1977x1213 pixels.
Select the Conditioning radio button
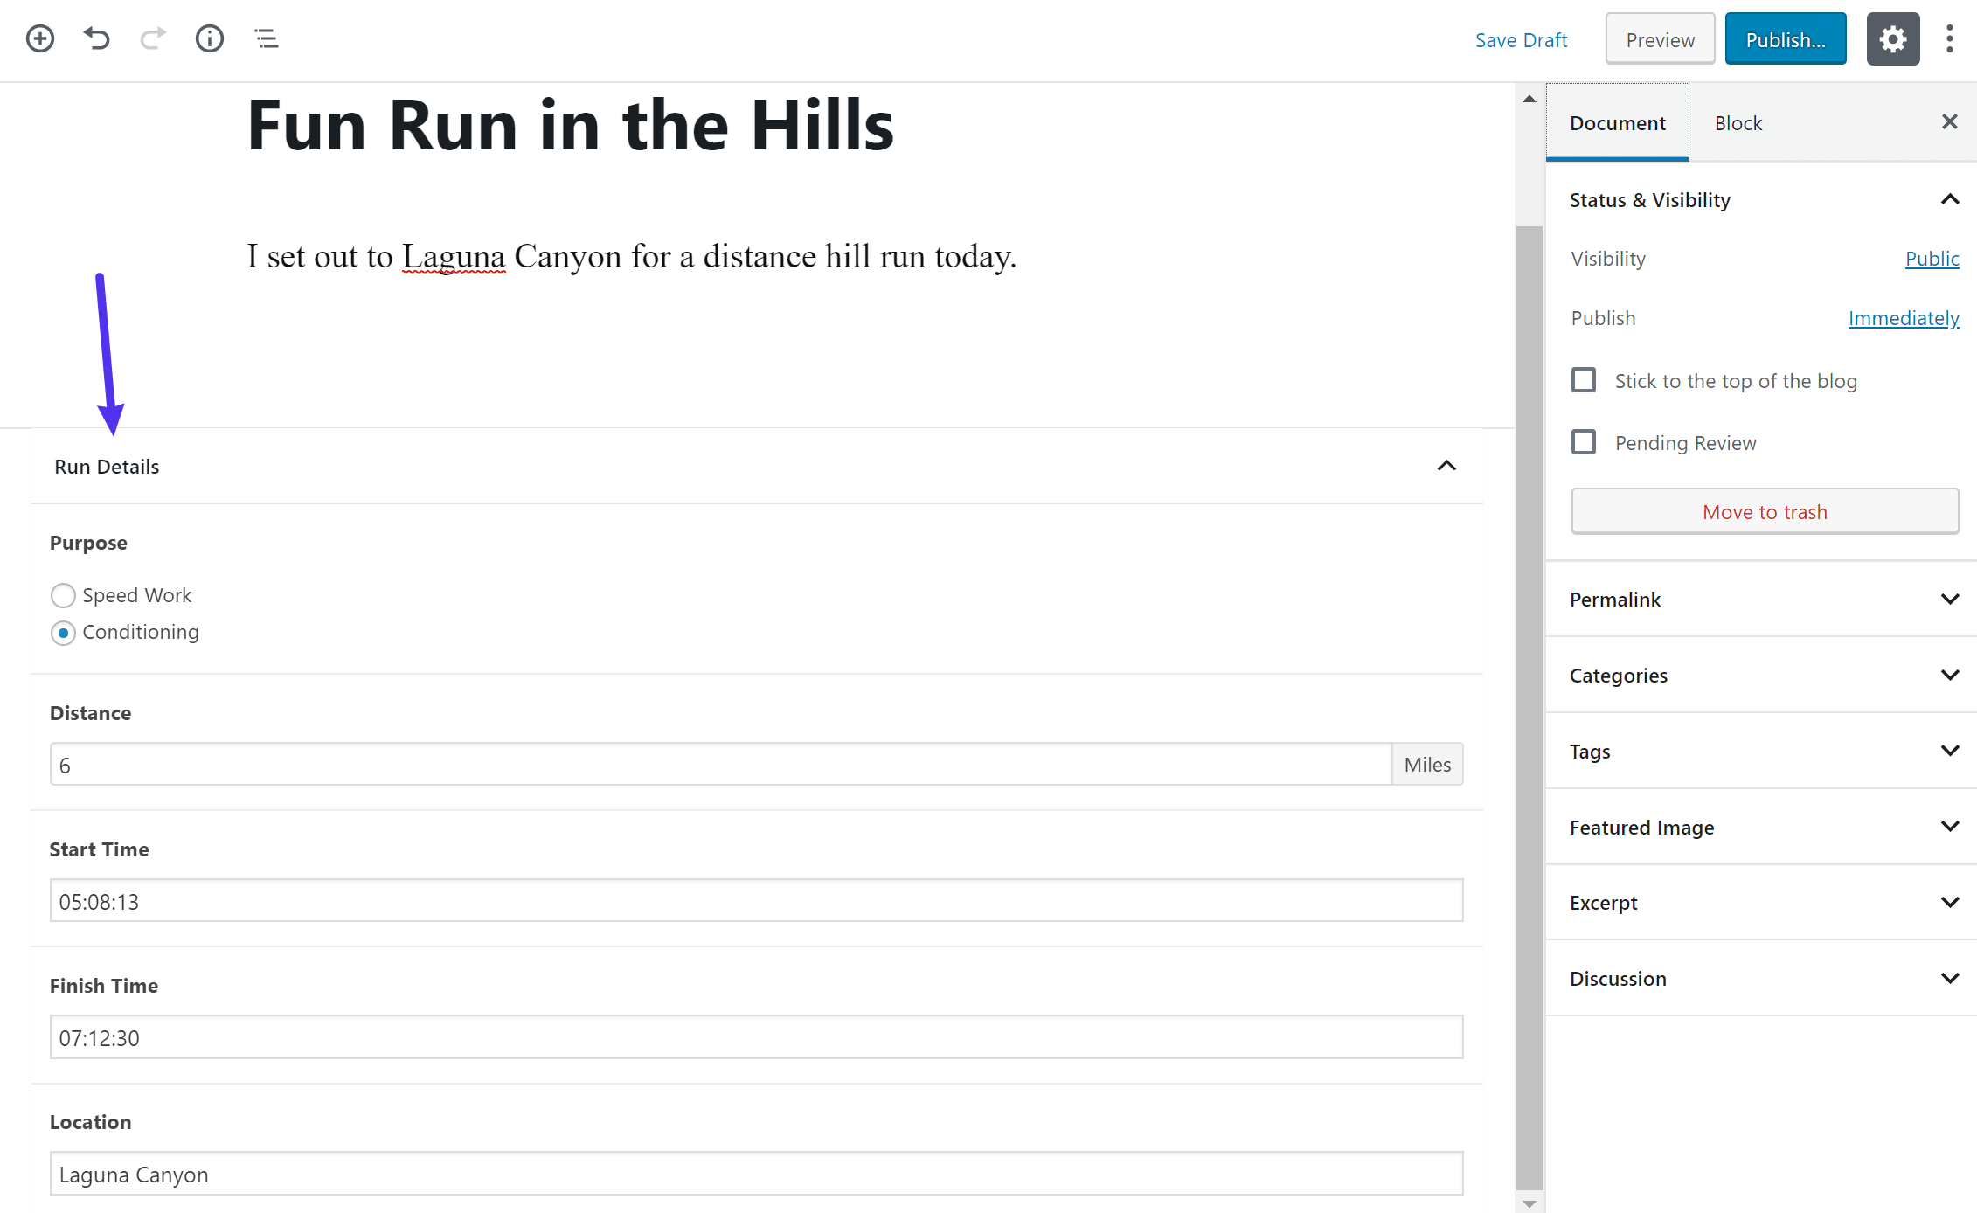(64, 631)
